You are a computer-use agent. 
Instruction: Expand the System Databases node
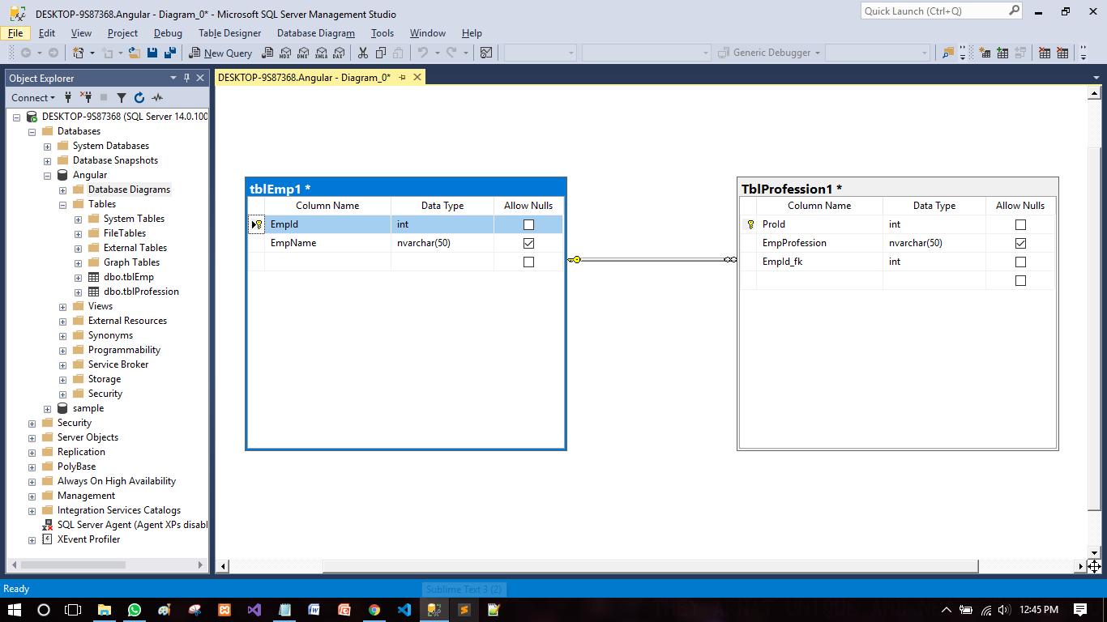coord(47,146)
